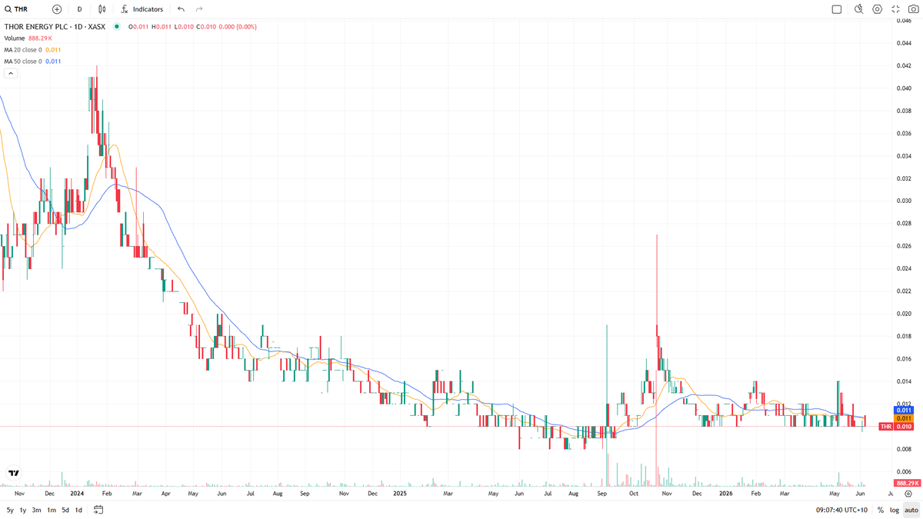Click the O0.011 open value in legend
This screenshot has height=519, width=923.
pyautogui.click(x=138, y=26)
